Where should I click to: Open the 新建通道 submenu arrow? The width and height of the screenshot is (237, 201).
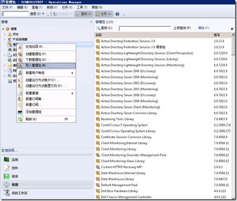click(72, 93)
